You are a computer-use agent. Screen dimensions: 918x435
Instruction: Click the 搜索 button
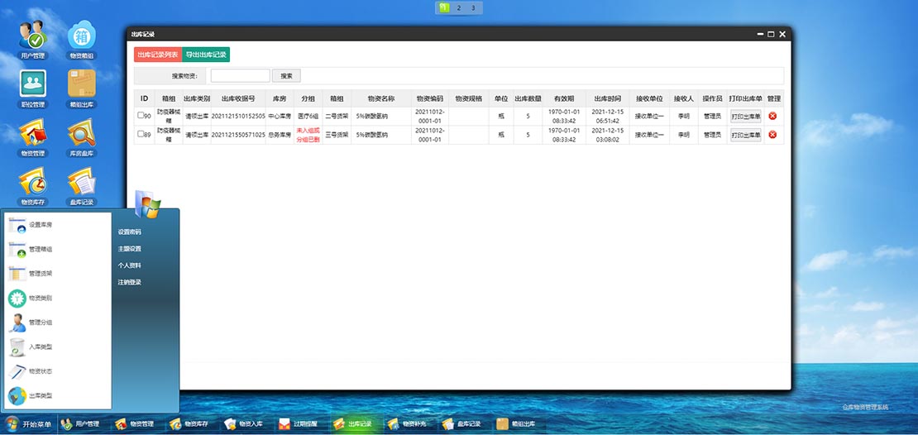point(286,75)
